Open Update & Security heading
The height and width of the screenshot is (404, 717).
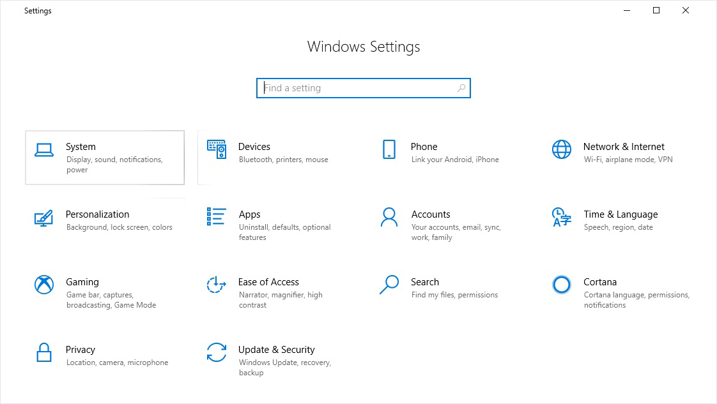click(276, 350)
